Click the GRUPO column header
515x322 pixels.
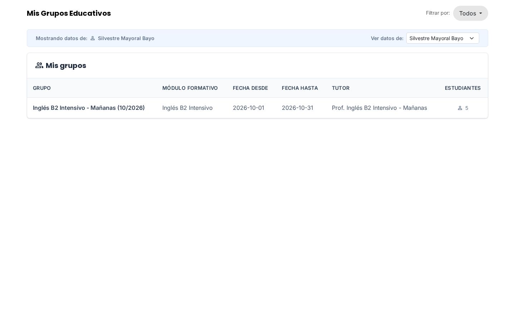tap(42, 88)
